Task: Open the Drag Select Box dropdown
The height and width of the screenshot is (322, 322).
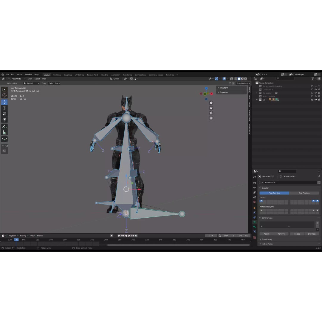Action: [x=54, y=83]
